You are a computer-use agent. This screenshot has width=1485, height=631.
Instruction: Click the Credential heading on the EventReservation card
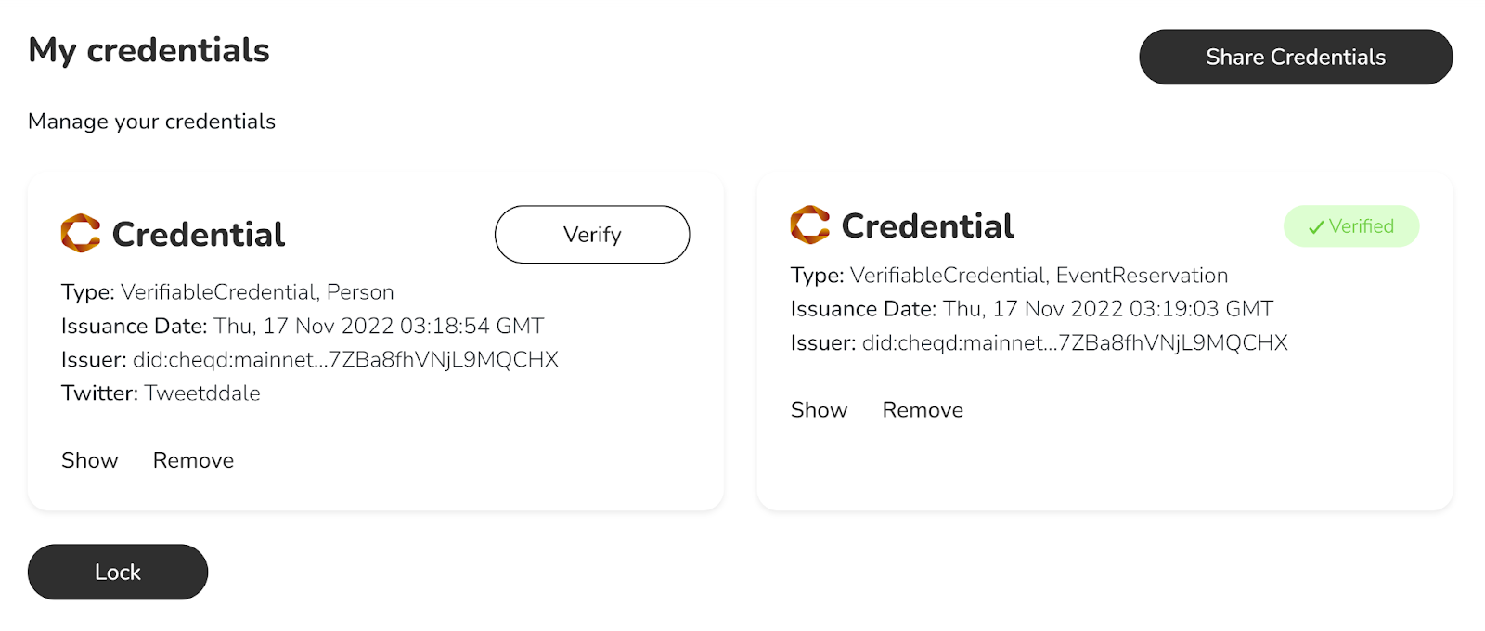tap(928, 226)
